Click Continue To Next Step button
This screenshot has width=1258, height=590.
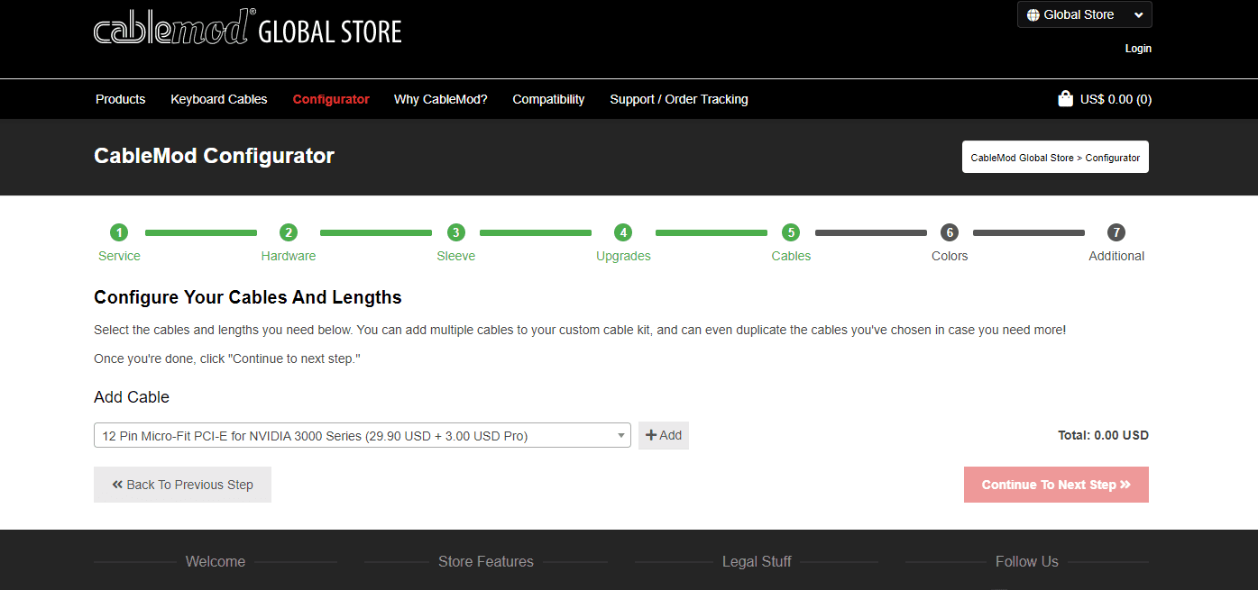[1056, 485]
